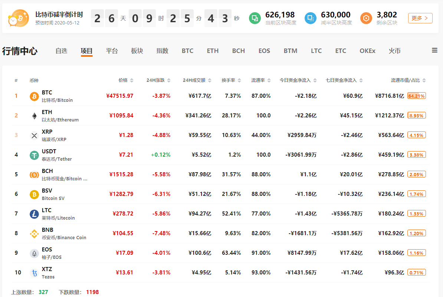443x297 pixels.
Task: Click the 64.21% market share bar
Action: 416,96
